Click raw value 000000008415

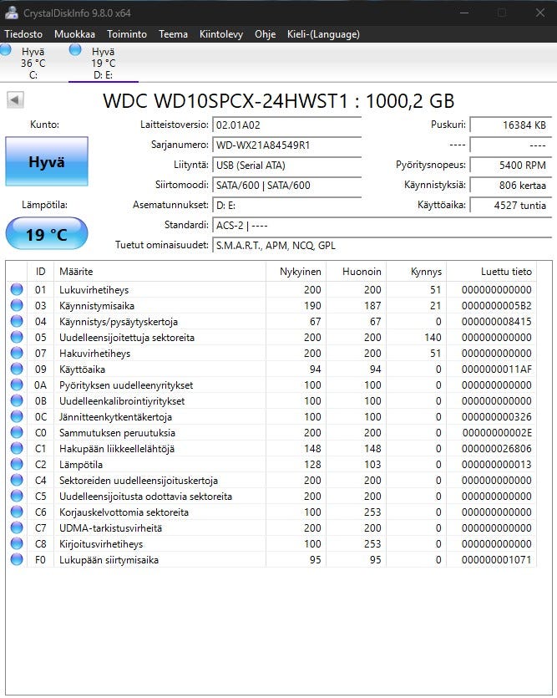point(497,321)
